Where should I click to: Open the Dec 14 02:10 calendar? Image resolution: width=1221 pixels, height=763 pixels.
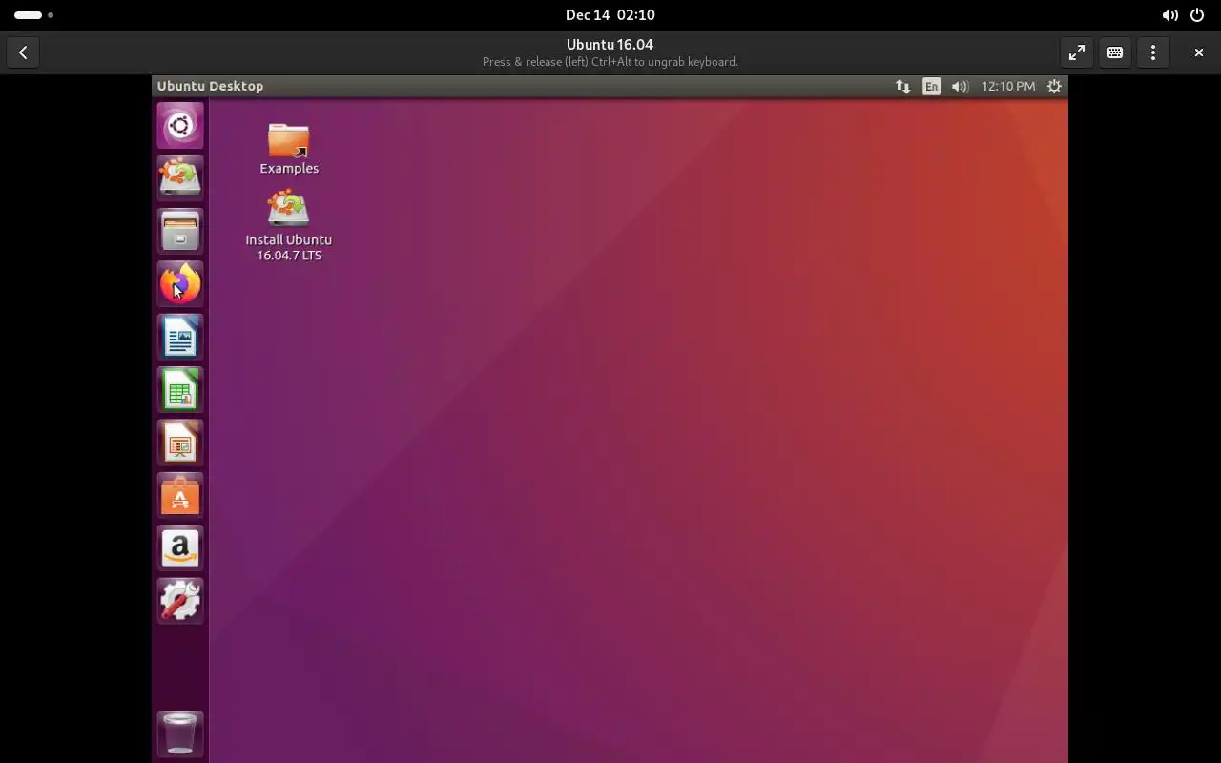point(610,15)
